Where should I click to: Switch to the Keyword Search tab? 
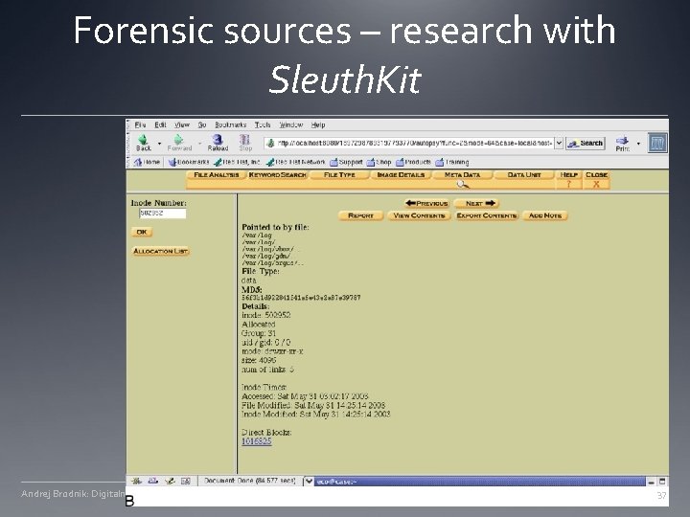tap(277, 175)
